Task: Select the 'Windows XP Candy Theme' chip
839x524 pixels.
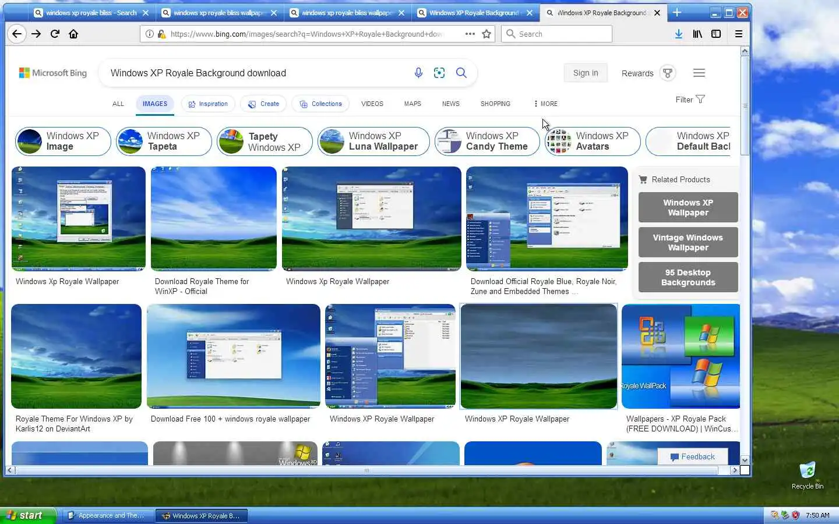Action: 487,141
